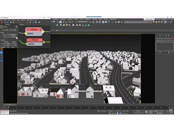Toggle the Angle Snap button

67,22
